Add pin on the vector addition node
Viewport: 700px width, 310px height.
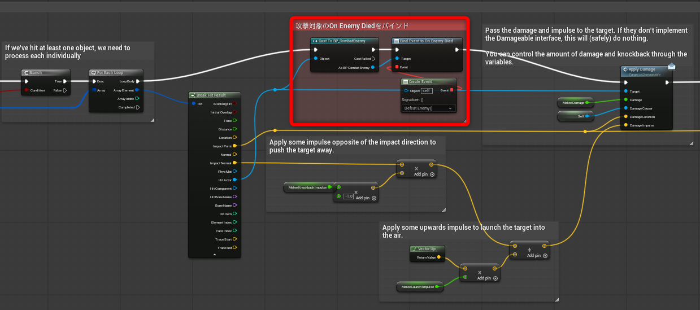tap(537, 256)
